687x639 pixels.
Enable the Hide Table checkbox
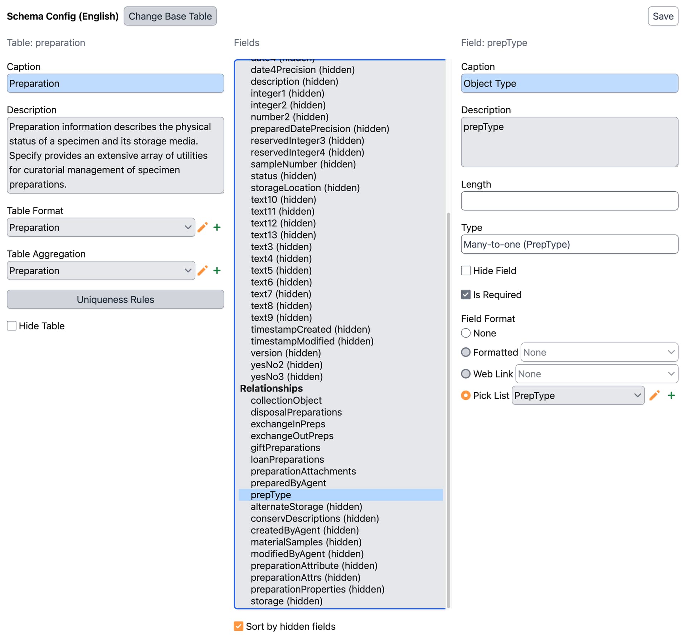coord(12,326)
